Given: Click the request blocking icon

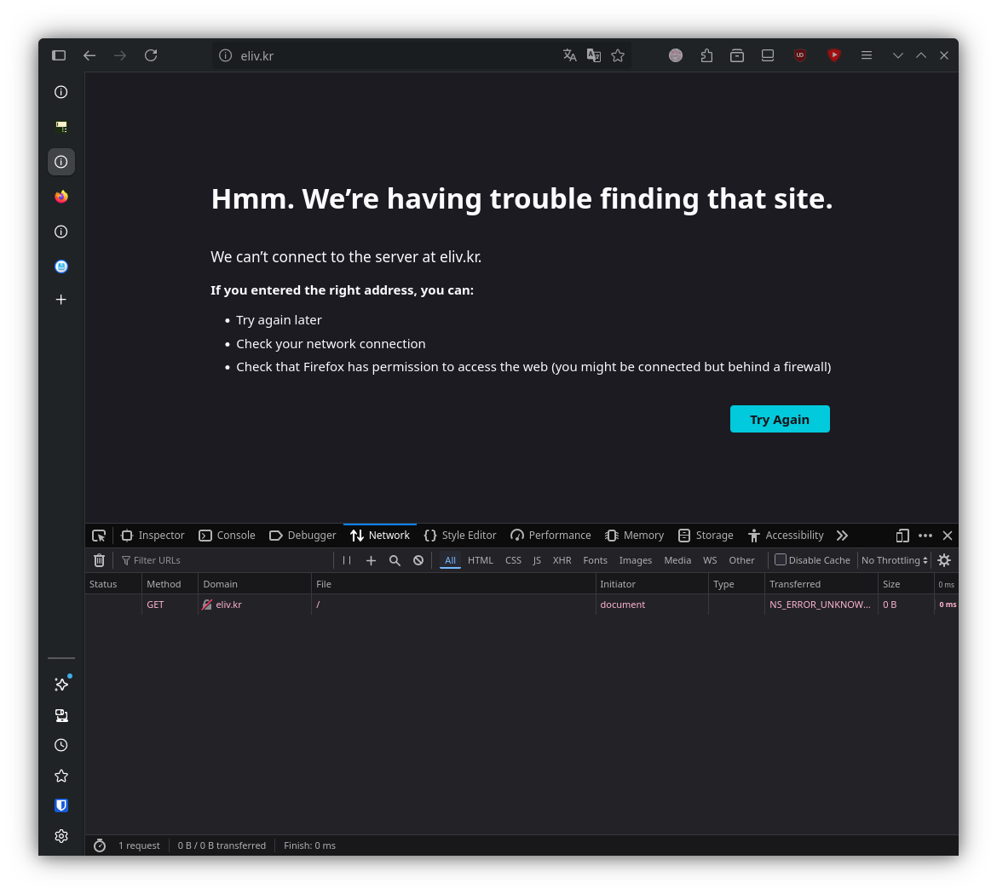Looking at the screenshot, I should pyautogui.click(x=418, y=560).
